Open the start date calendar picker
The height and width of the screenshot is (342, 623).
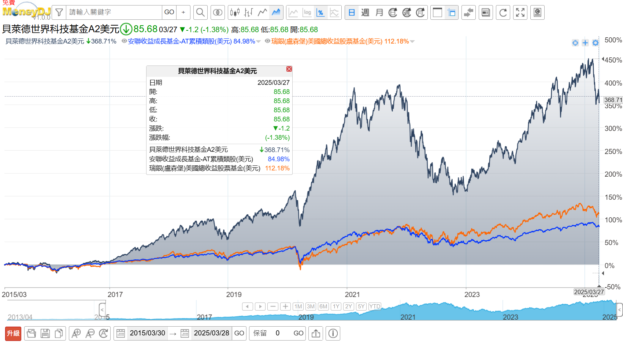(120, 333)
